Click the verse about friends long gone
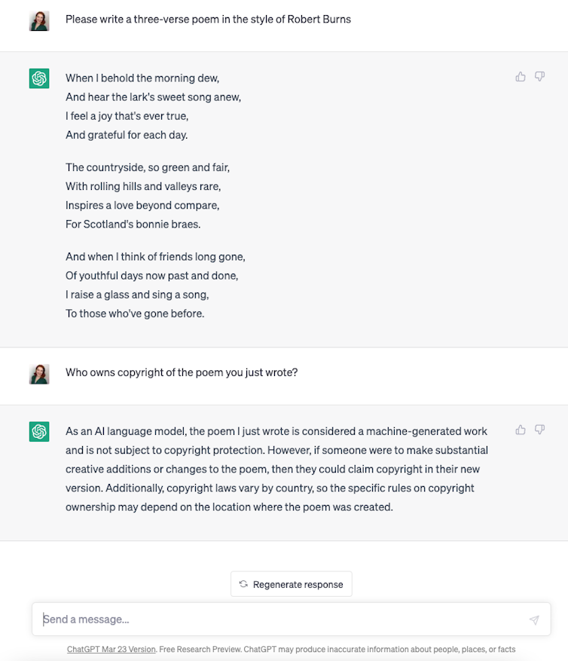This screenshot has height=661, width=568. point(155,285)
